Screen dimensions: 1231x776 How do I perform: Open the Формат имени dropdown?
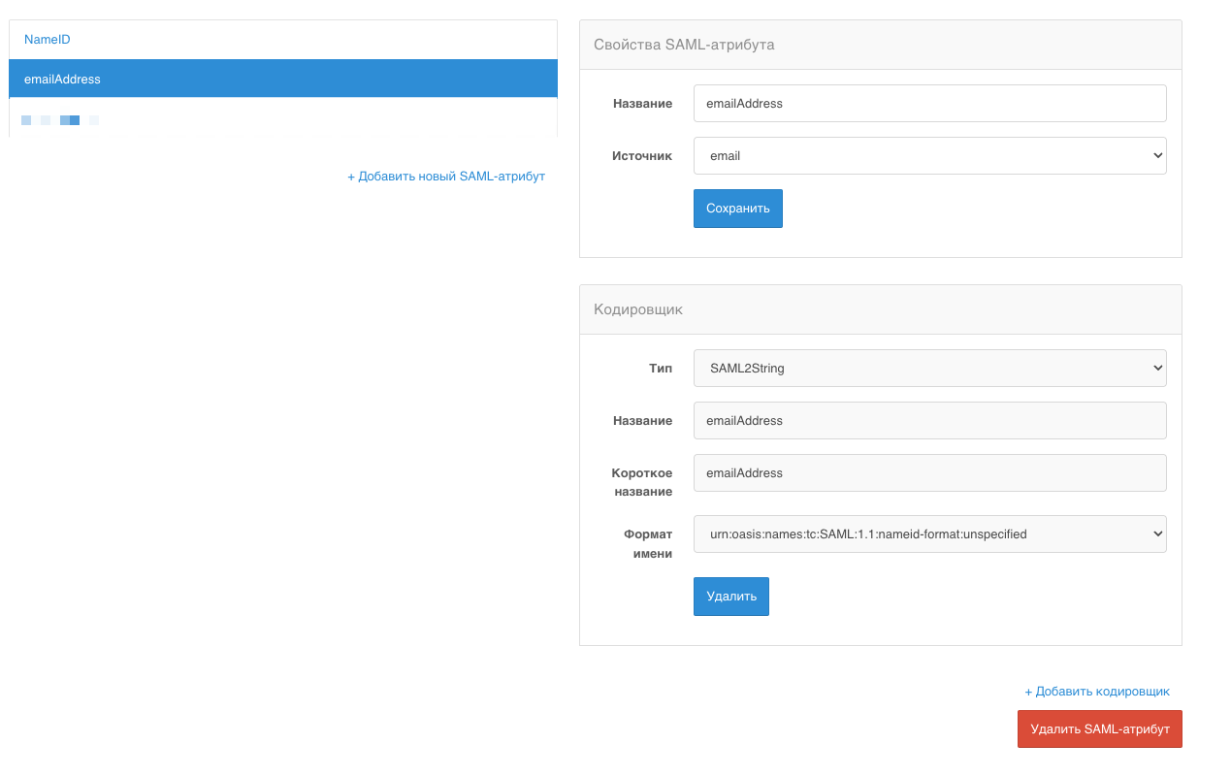[929, 533]
